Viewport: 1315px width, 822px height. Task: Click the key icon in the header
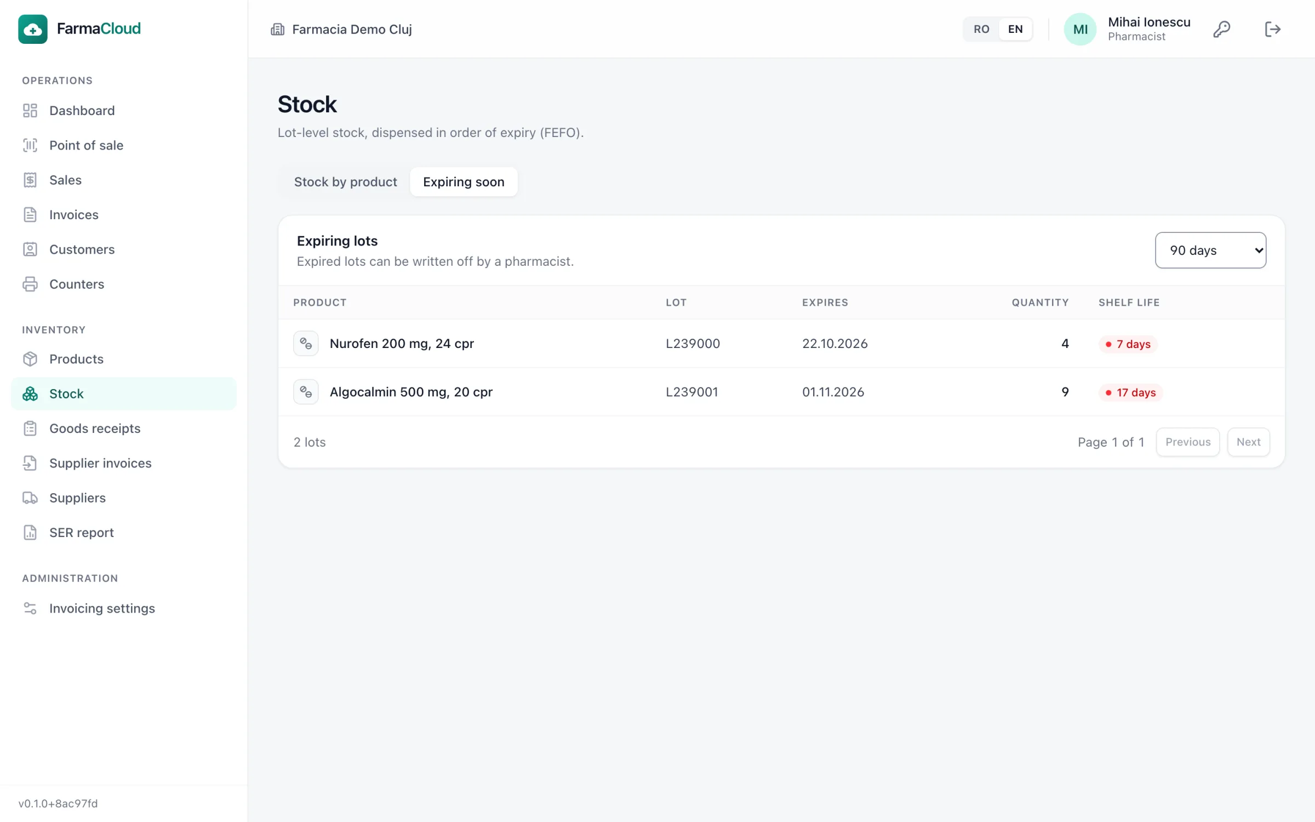pos(1221,29)
